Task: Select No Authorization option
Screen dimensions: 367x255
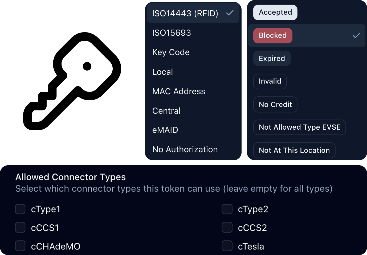Action: pyautogui.click(x=185, y=149)
